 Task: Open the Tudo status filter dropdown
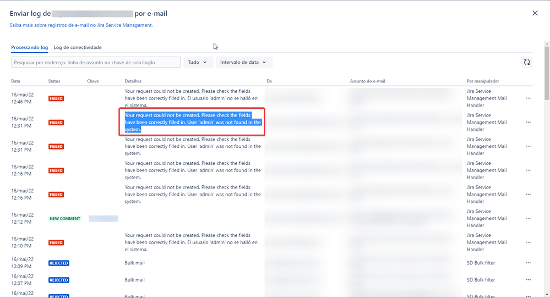[198, 62]
